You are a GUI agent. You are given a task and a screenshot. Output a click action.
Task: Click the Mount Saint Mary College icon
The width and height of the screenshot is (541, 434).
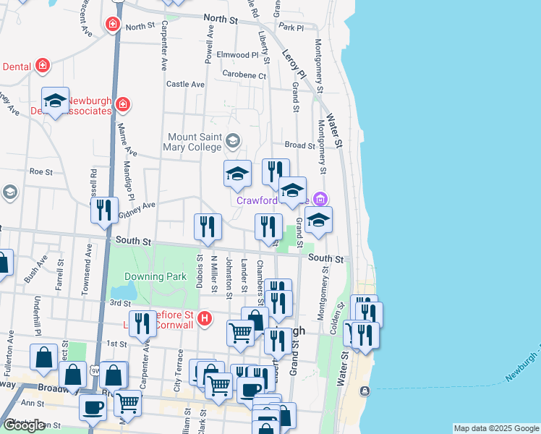tap(233, 140)
